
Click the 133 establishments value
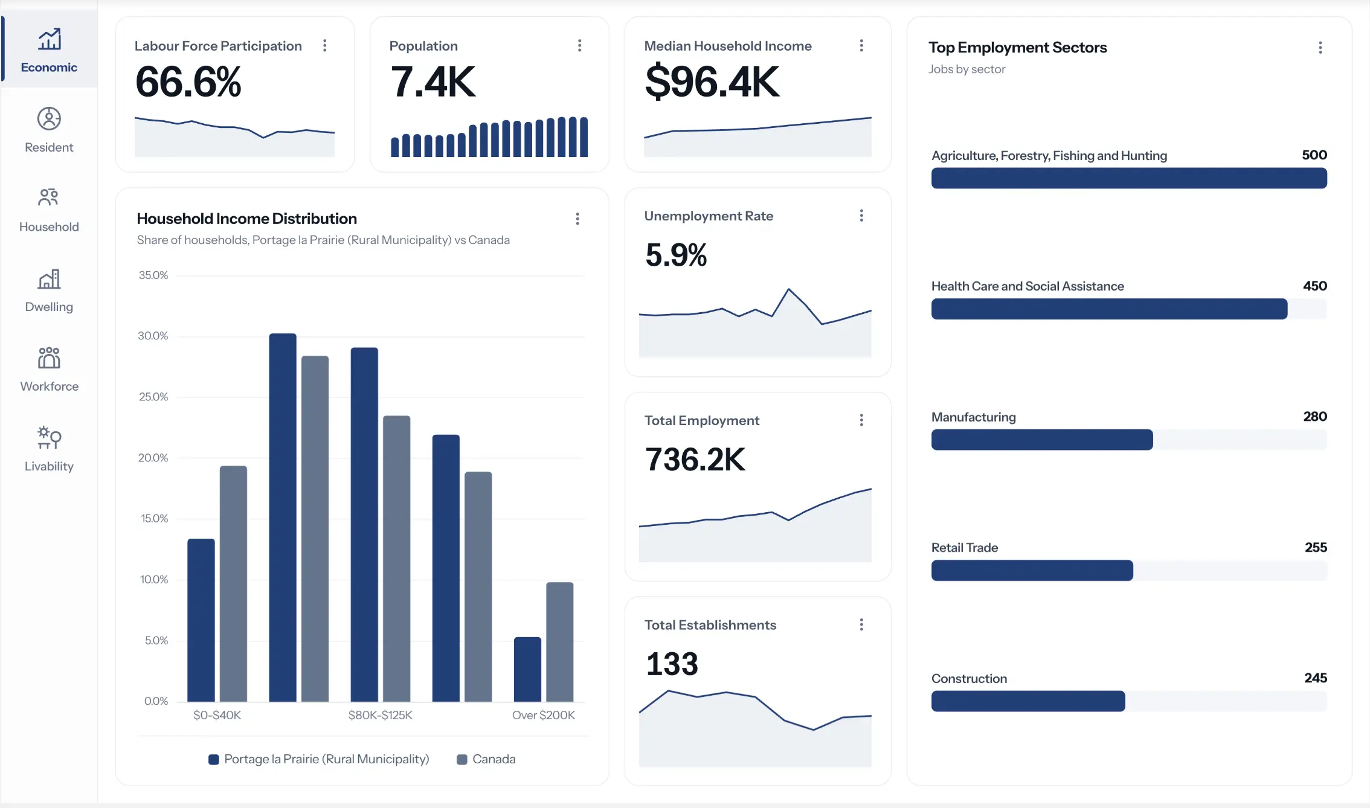click(x=672, y=664)
